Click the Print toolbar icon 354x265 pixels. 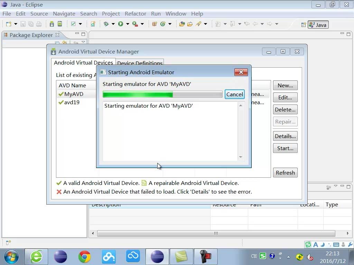[39, 24]
